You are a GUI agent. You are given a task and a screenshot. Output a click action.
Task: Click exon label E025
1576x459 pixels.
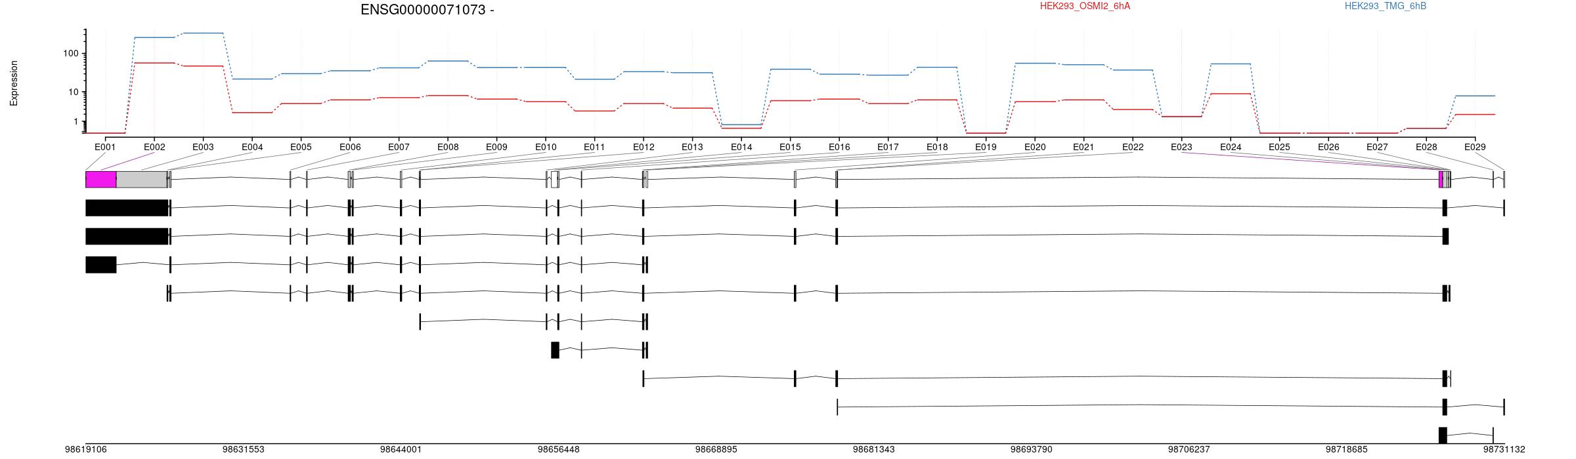pyautogui.click(x=1279, y=147)
